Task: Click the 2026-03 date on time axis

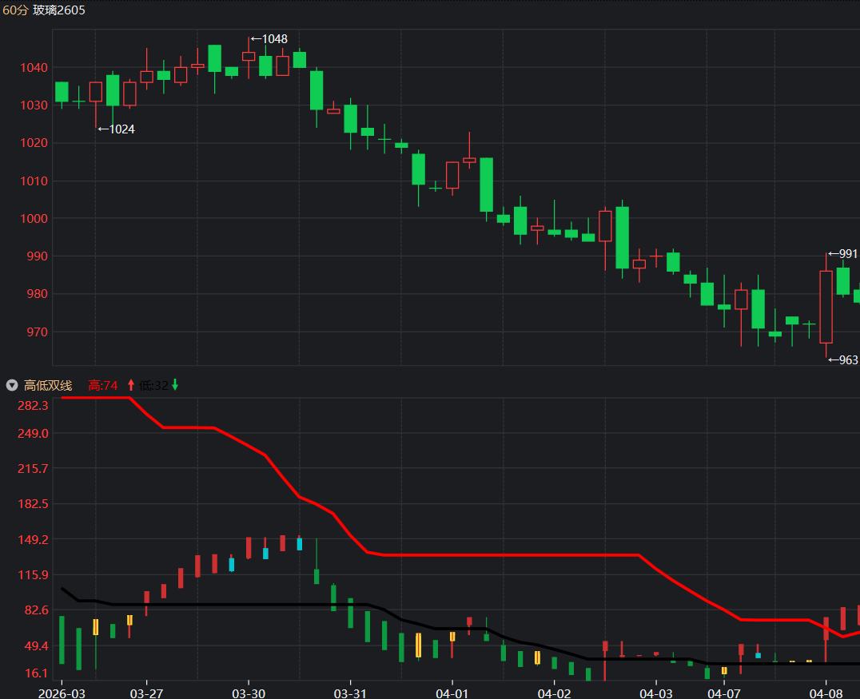Action: 62,693
